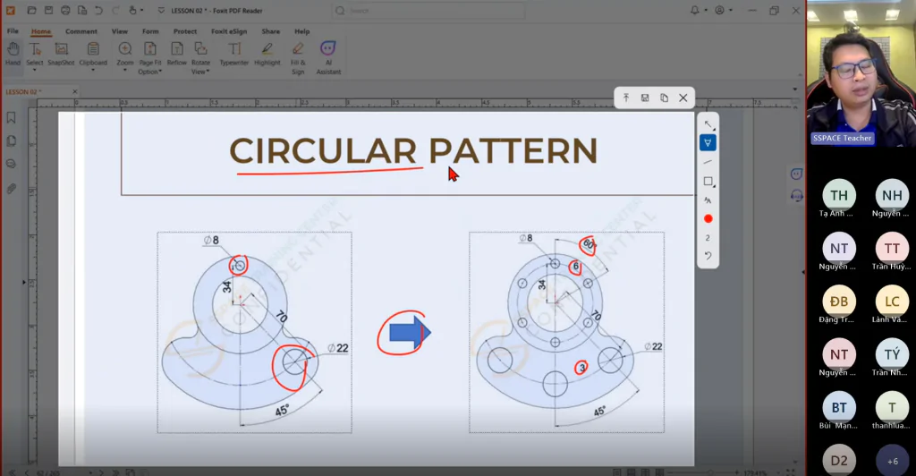916x476 pixels.
Task: Click the Foxit application logo icon
Action: 11,11
